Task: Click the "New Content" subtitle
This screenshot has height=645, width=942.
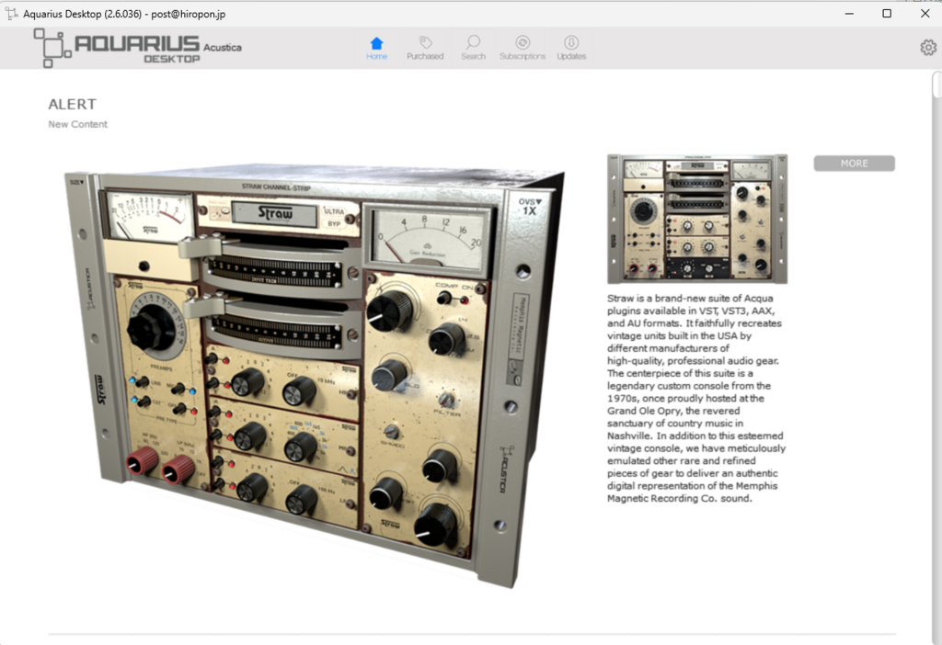Action: [77, 124]
